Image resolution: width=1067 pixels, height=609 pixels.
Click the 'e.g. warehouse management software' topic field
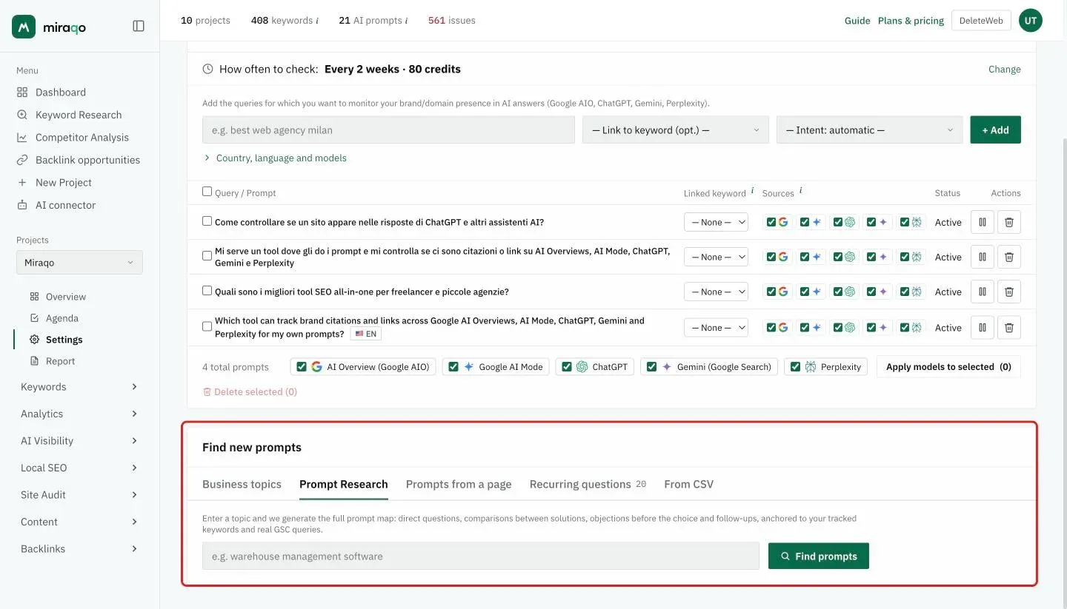pos(481,556)
